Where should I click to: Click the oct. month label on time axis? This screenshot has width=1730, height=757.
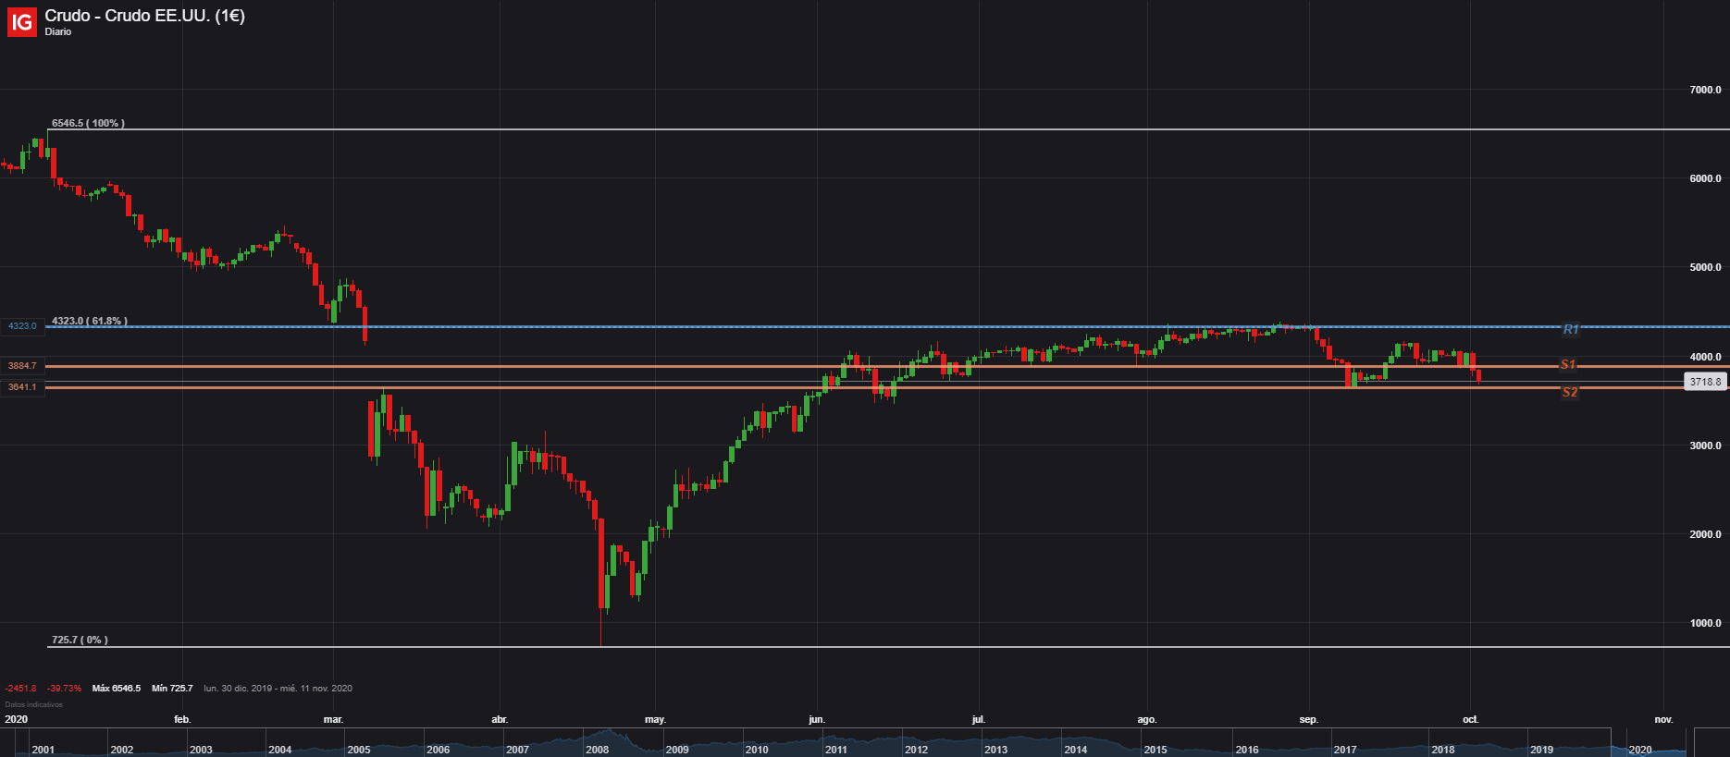1471,719
